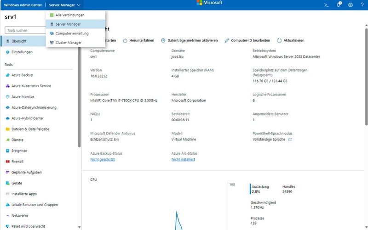Open the Installierte Apps tool label
Image resolution: width=368 pixels, height=230 pixels.
[x=24, y=194]
